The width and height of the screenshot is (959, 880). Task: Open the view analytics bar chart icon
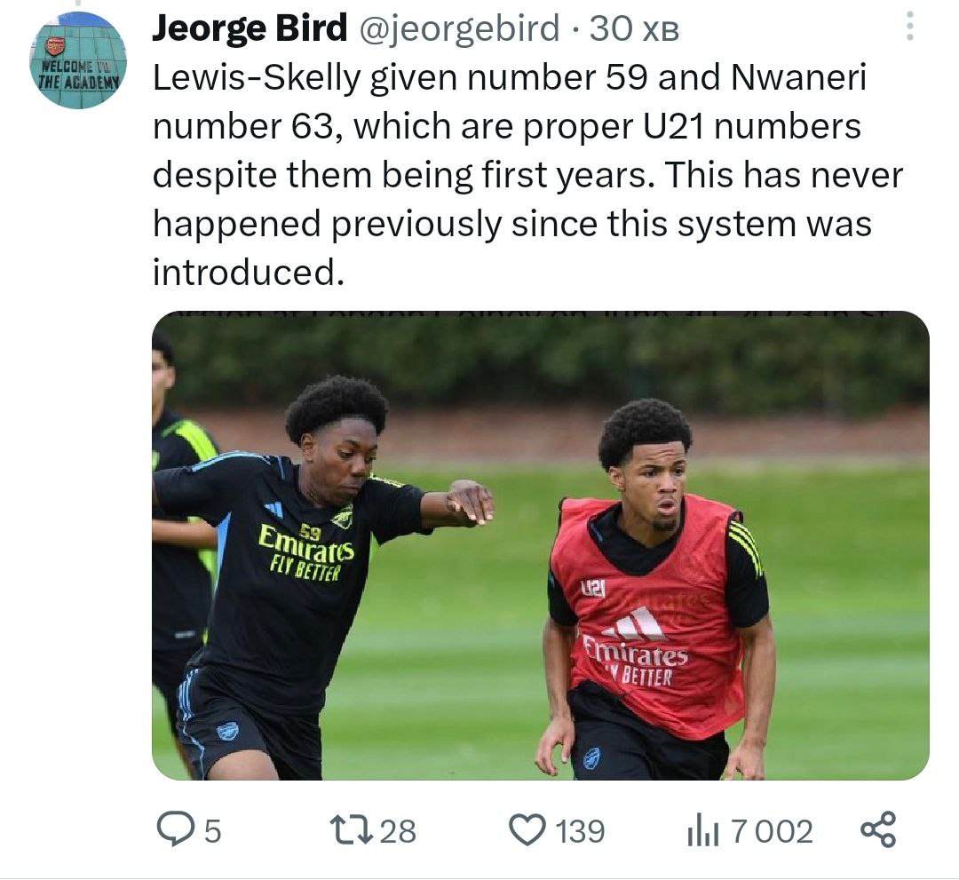(702, 832)
